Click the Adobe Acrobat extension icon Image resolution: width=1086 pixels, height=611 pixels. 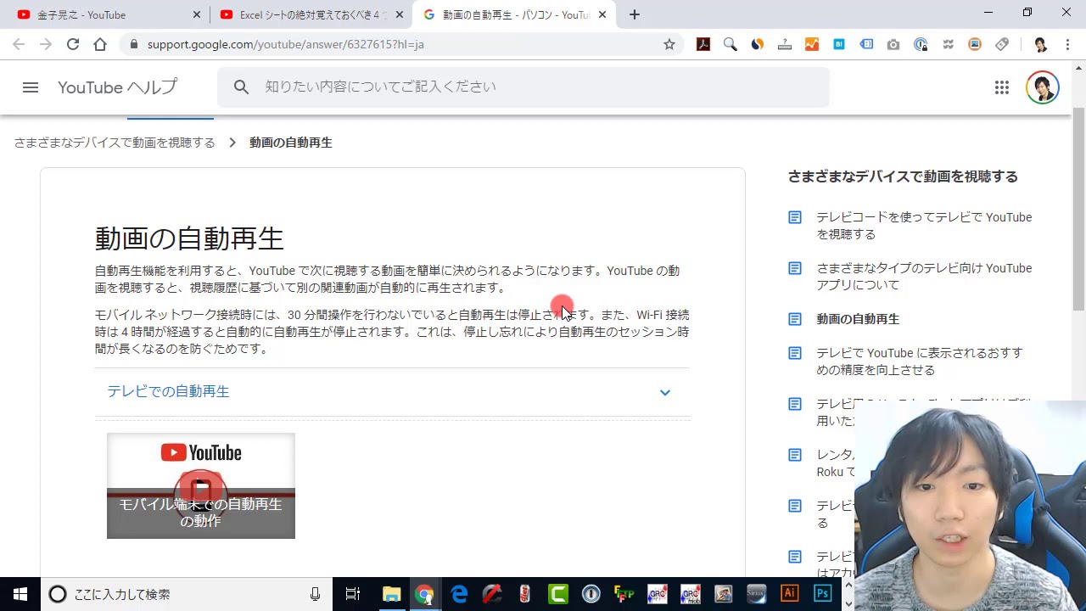703,44
